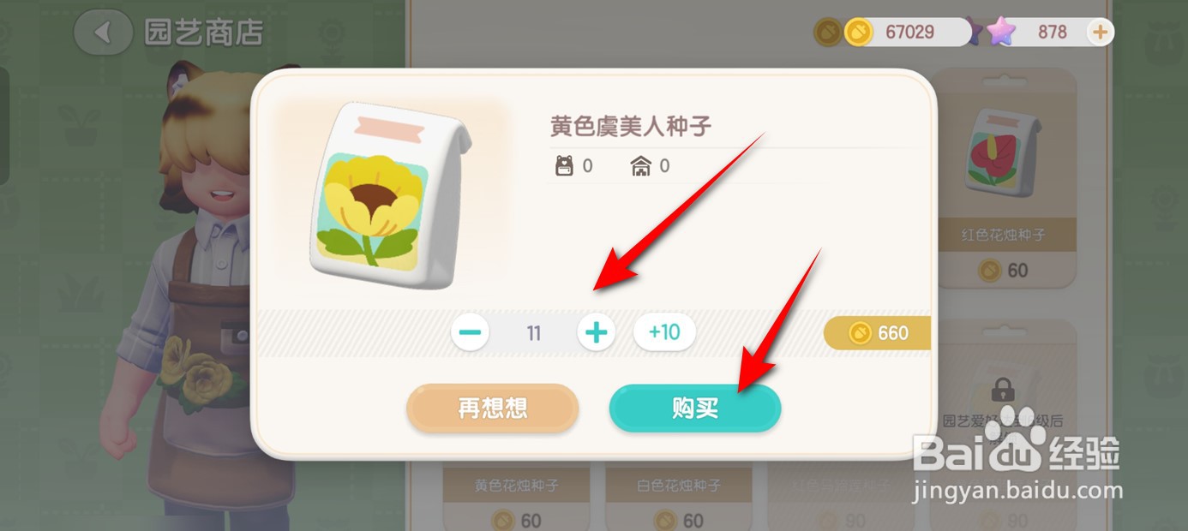Tap the warehouse count icon
The width and height of the screenshot is (1188, 531).
[640, 166]
